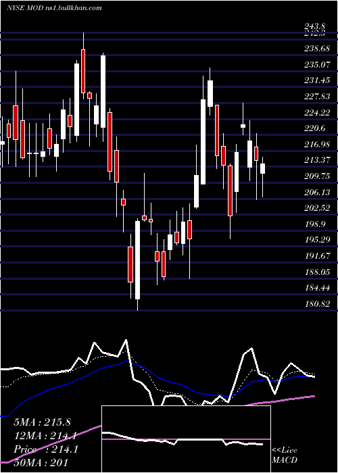Click the '12MA : 214.1' readout
The image size is (338, 473).
[45, 436]
